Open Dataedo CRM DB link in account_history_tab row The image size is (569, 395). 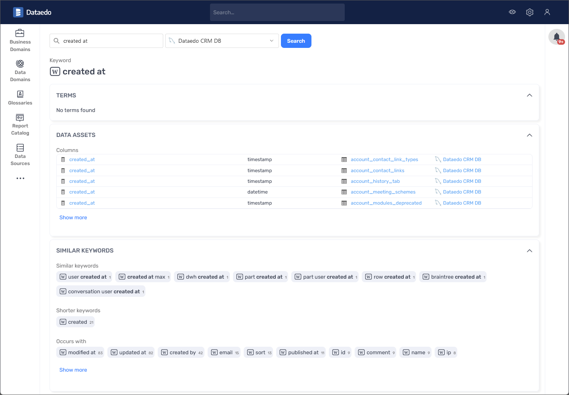coord(462,181)
